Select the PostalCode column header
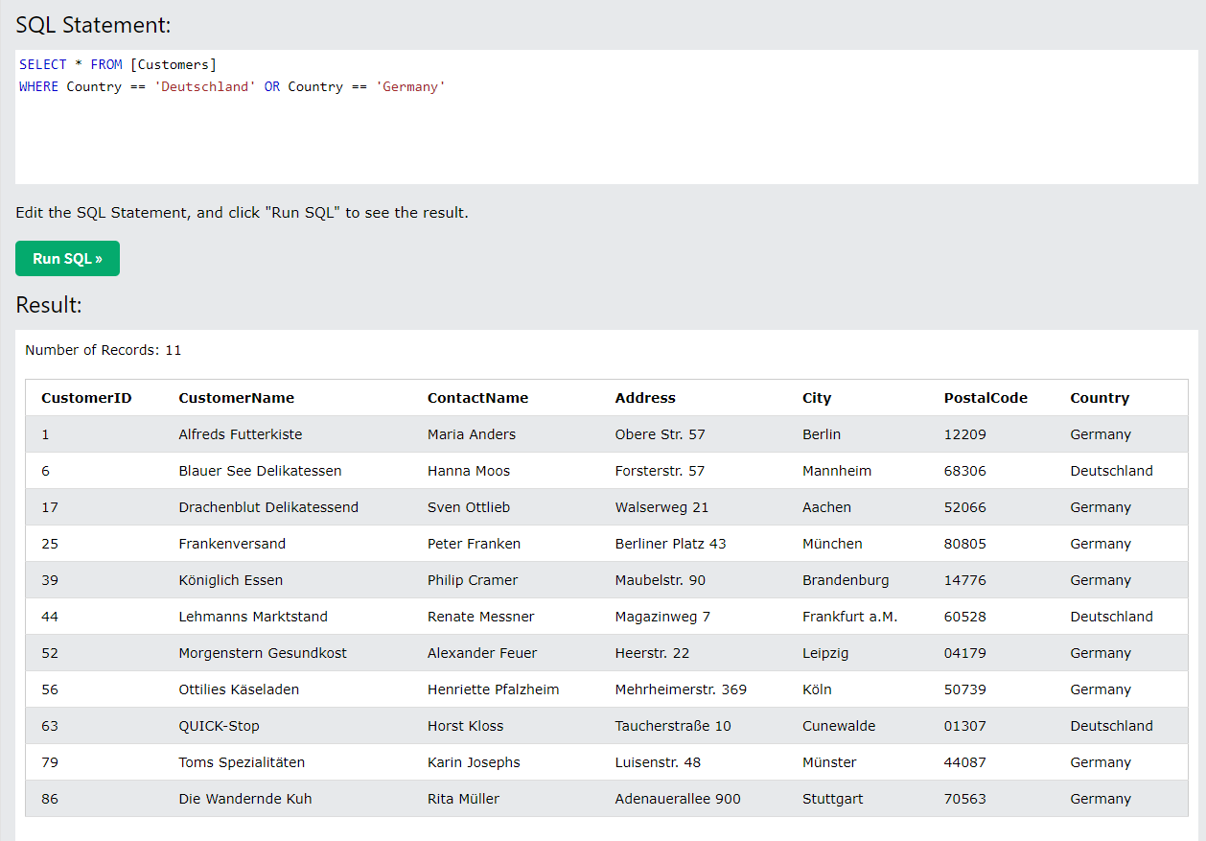Viewport: 1206px width, 841px height. tap(986, 398)
